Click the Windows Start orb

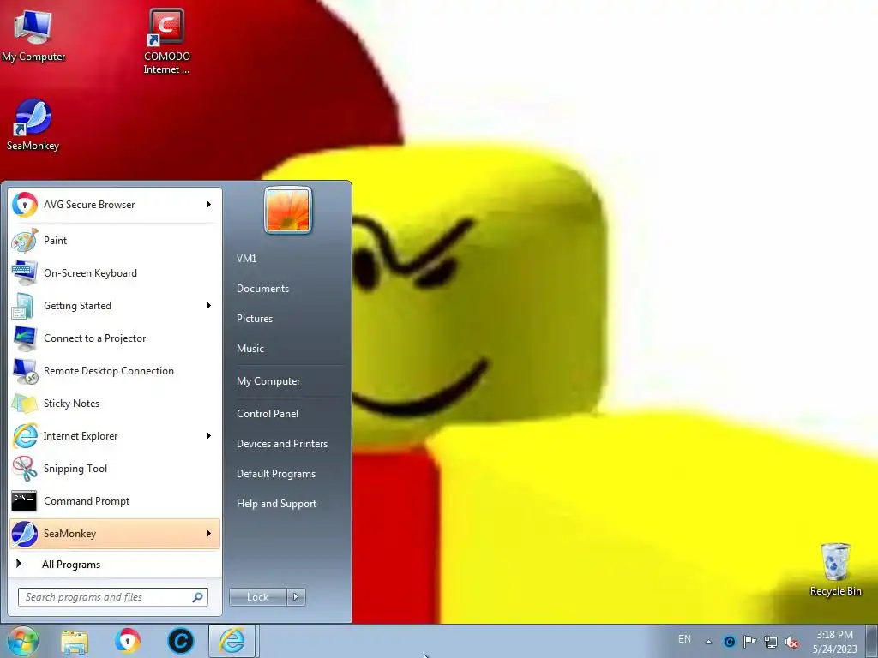[x=23, y=641]
